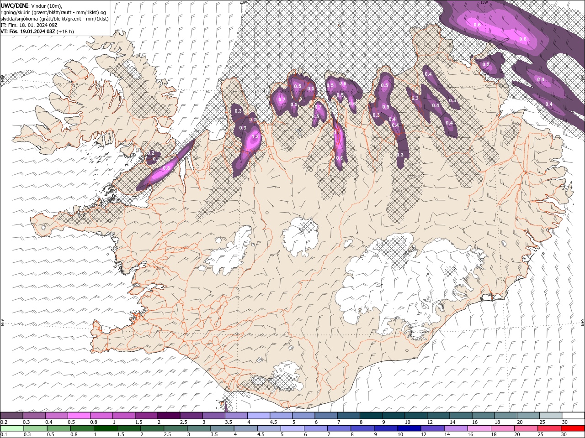Click the bright red final swatch in the bottom scale

point(573,428)
